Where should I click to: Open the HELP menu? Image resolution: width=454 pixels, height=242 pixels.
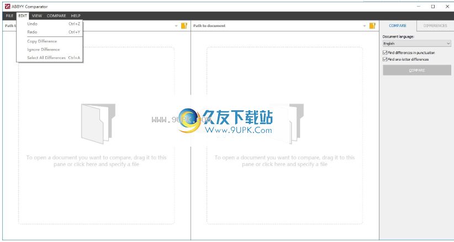pyautogui.click(x=76, y=16)
